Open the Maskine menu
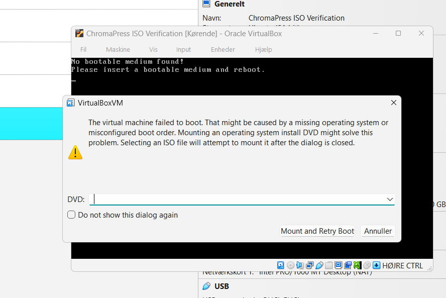446x298 pixels. click(x=118, y=50)
